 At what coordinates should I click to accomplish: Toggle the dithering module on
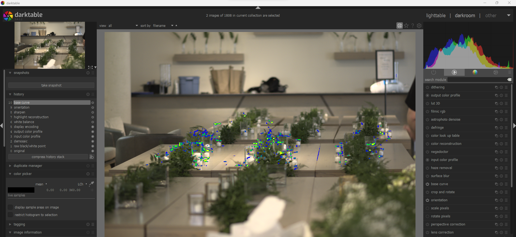pos(427,87)
